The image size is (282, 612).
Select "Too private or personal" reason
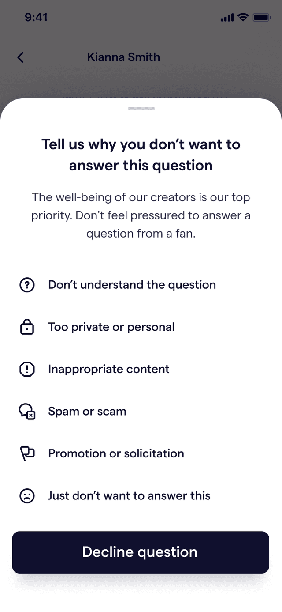(x=141, y=327)
